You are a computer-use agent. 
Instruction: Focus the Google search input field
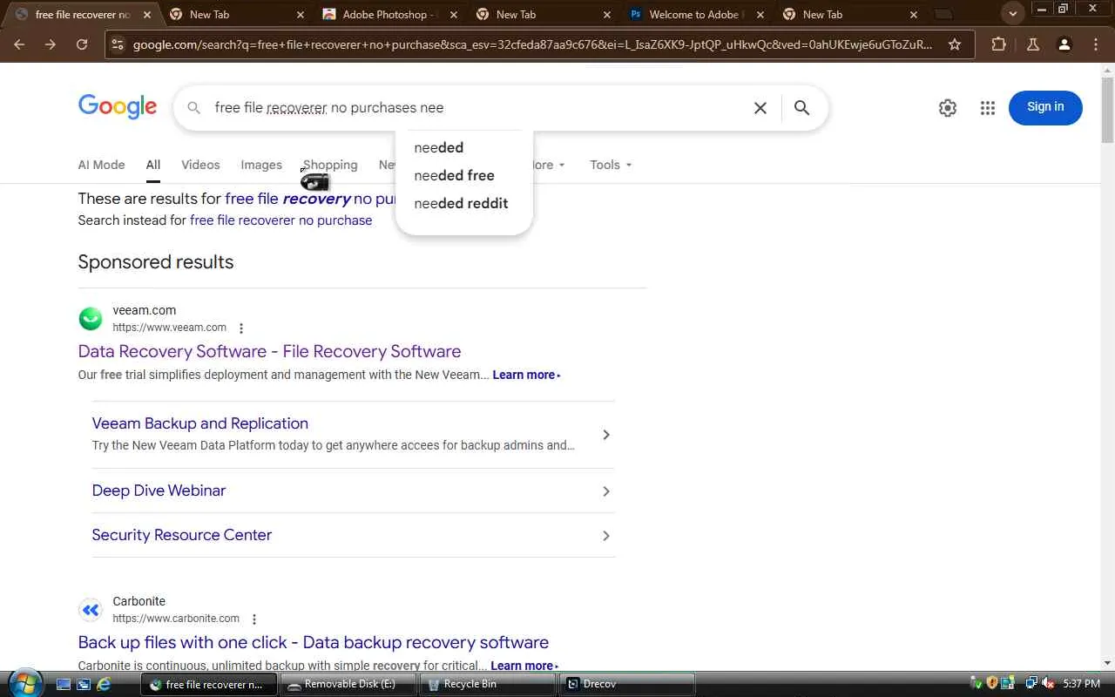479,108
